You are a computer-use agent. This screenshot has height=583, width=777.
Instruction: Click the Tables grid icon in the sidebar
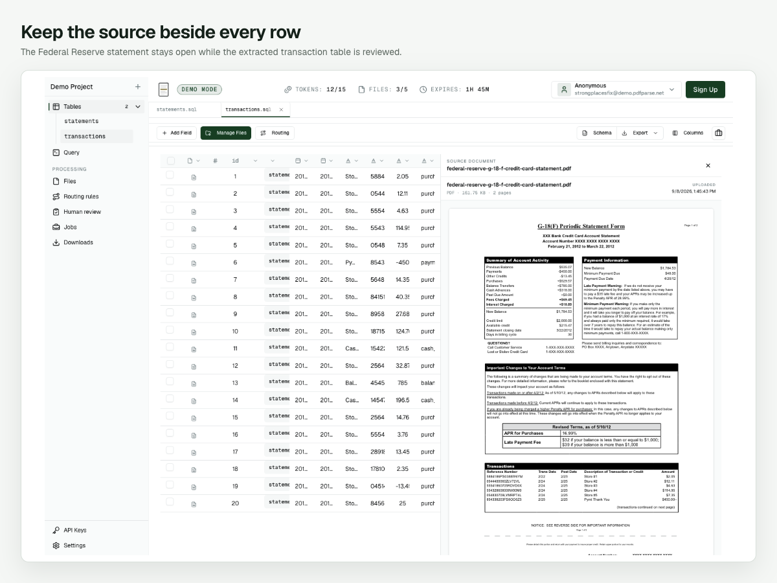point(56,106)
